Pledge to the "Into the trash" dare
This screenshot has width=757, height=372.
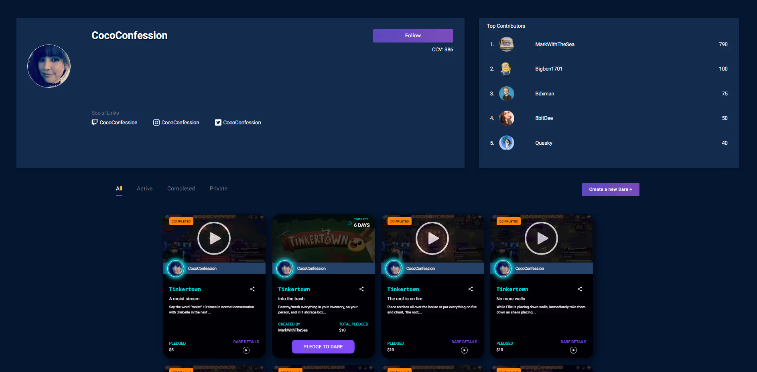(x=323, y=346)
